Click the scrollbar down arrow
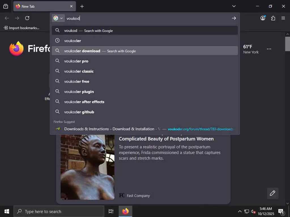This screenshot has height=217, width=290. coord(287,203)
